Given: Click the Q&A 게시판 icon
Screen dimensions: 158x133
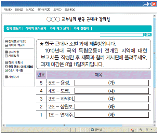Looking at the screenshot, I should (6, 71).
